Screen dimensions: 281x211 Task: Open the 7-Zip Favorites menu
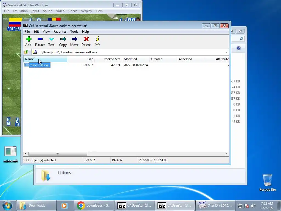pos(60,32)
